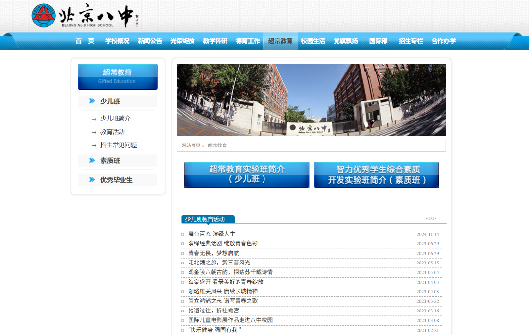
Task: Go to 校园生活 in navigation
Action: (313, 41)
